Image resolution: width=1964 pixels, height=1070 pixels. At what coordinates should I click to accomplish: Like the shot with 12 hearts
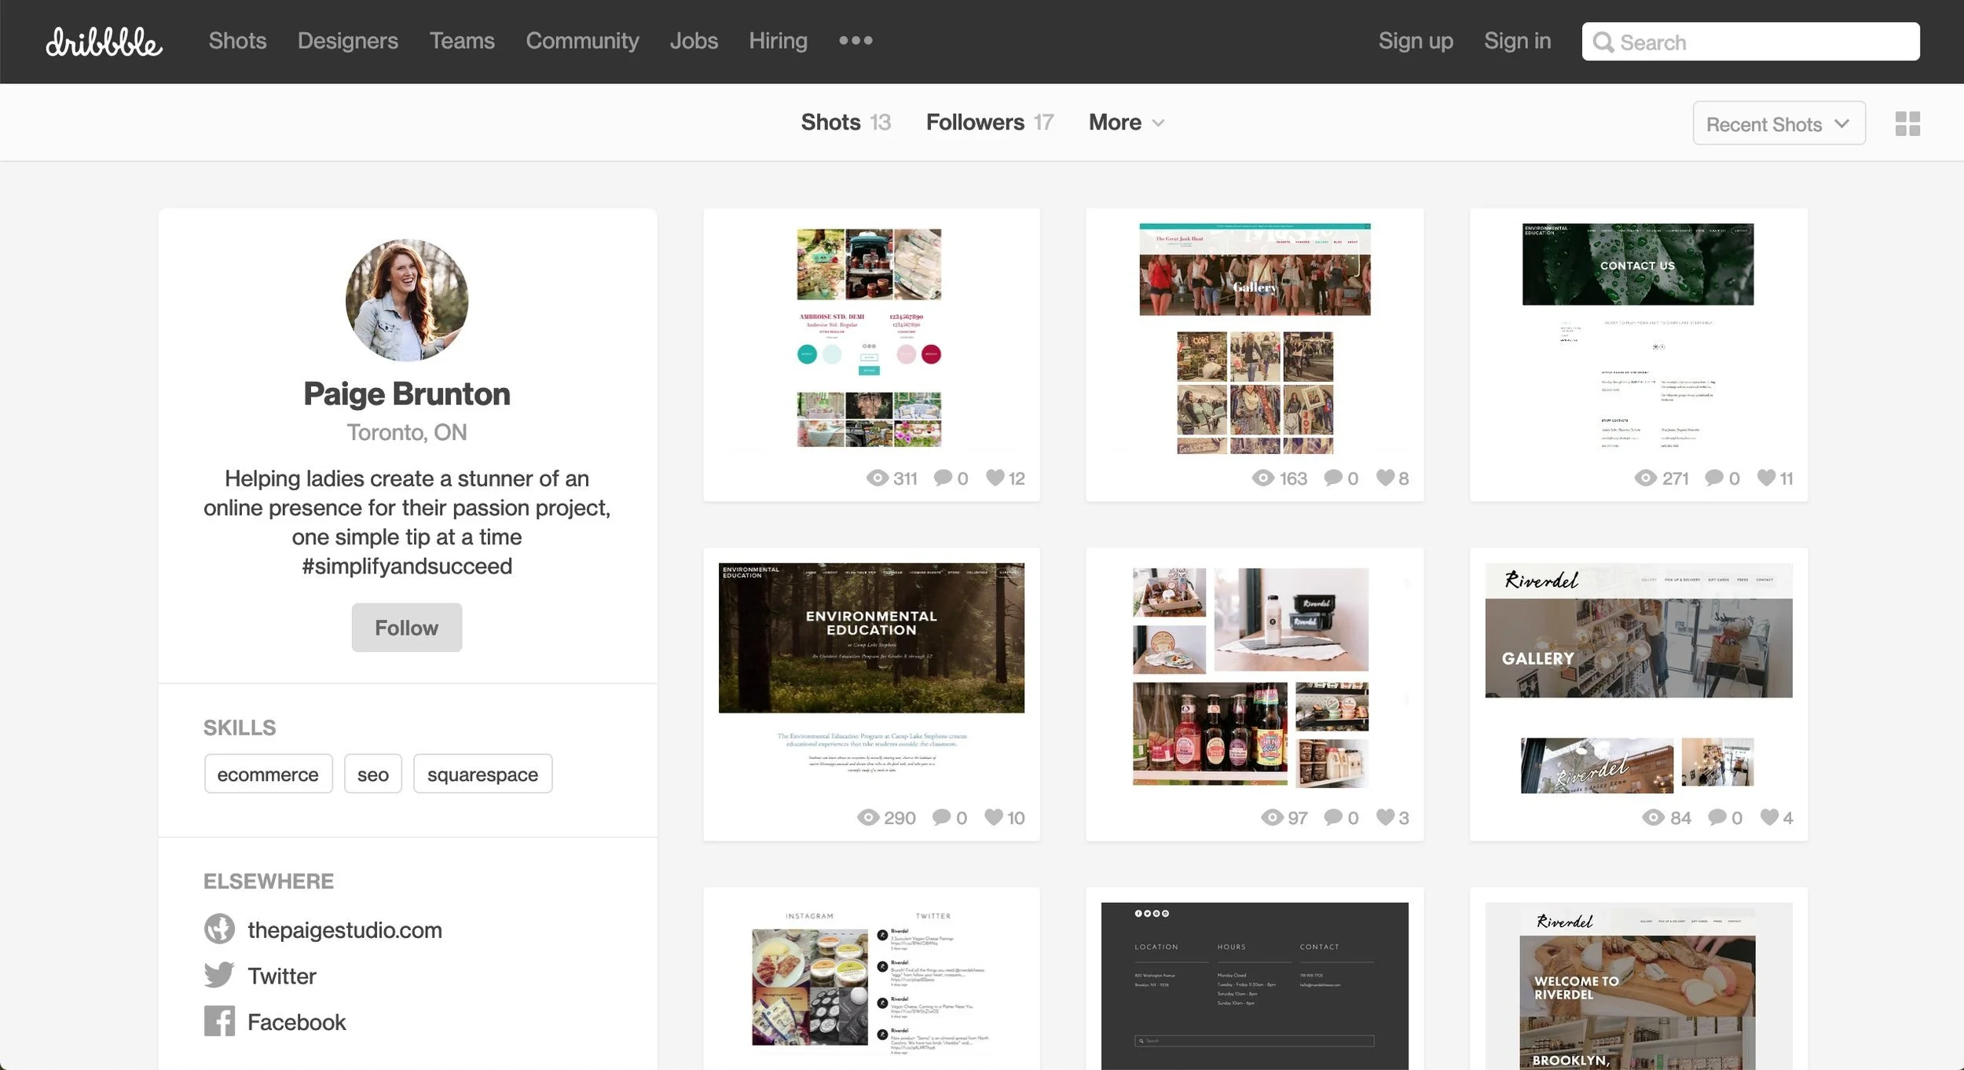pos(995,478)
